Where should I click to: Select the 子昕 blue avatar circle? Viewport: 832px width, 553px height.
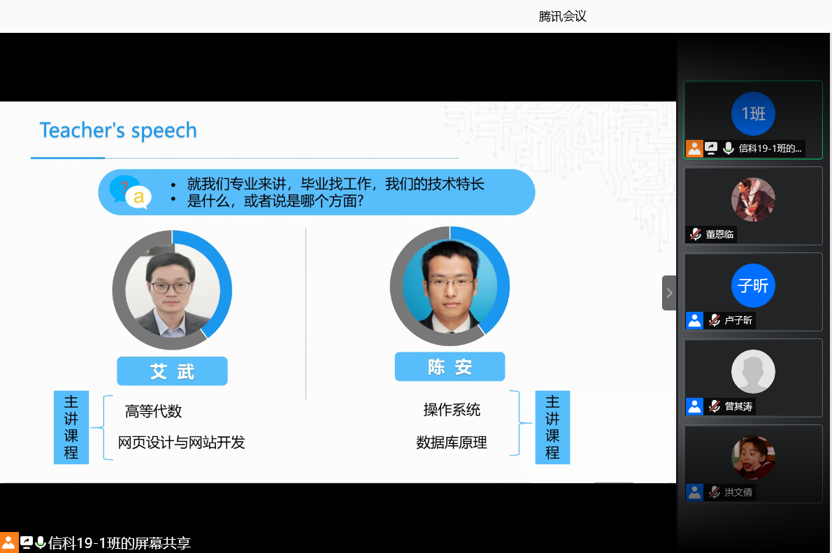tap(753, 286)
